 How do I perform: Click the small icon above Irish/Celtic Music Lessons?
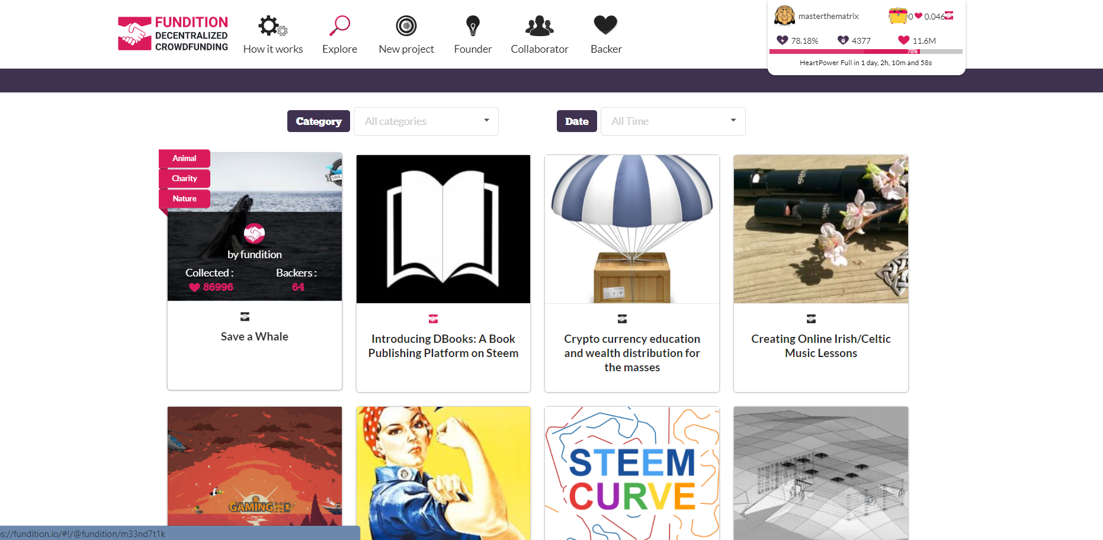coord(811,319)
